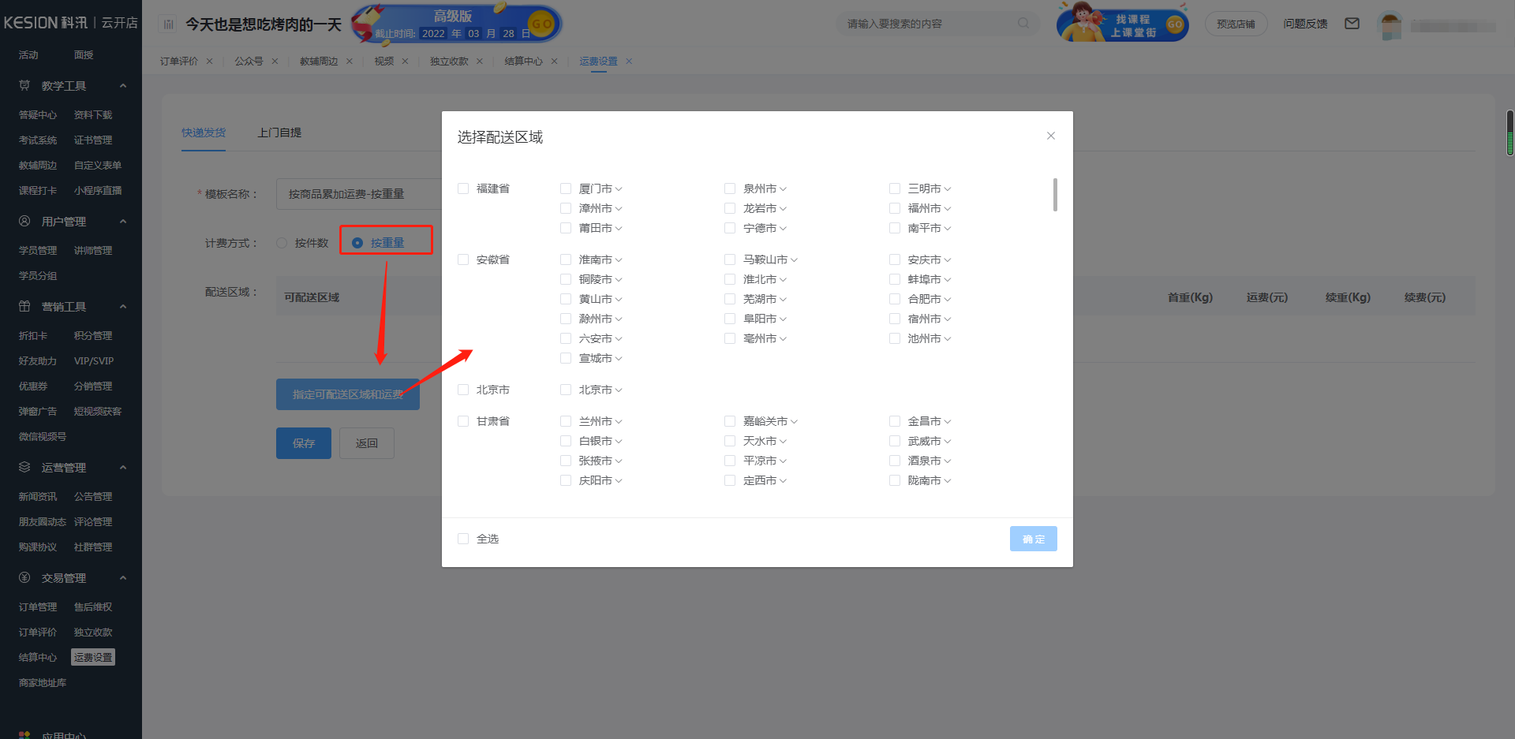Expand districts for 马鞍山市

point(794,259)
